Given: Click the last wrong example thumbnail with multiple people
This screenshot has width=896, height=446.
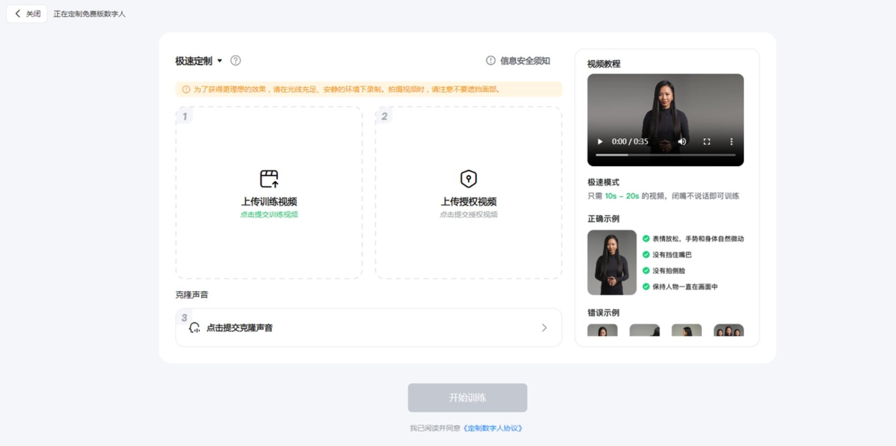Looking at the screenshot, I should click(x=729, y=330).
